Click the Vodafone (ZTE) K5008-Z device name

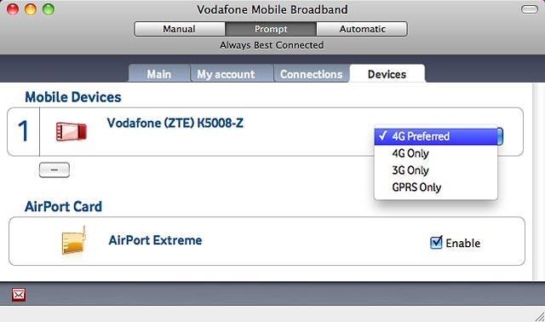pyautogui.click(x=175, y=124)
